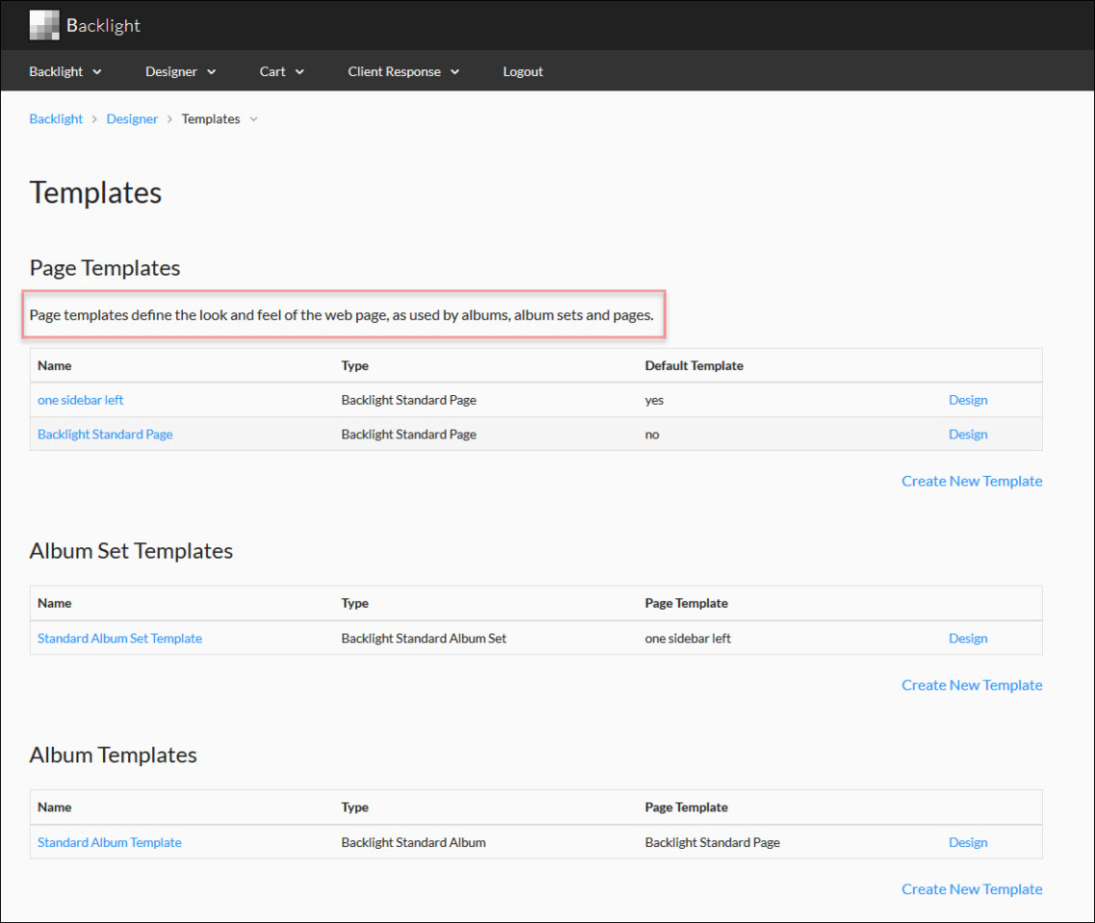
Task: Expand the Backlight menu chevron arrow
Action: coord(97,72)
